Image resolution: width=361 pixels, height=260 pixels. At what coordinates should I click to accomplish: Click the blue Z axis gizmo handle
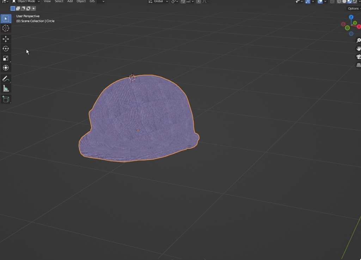click(x=351, y=17)
